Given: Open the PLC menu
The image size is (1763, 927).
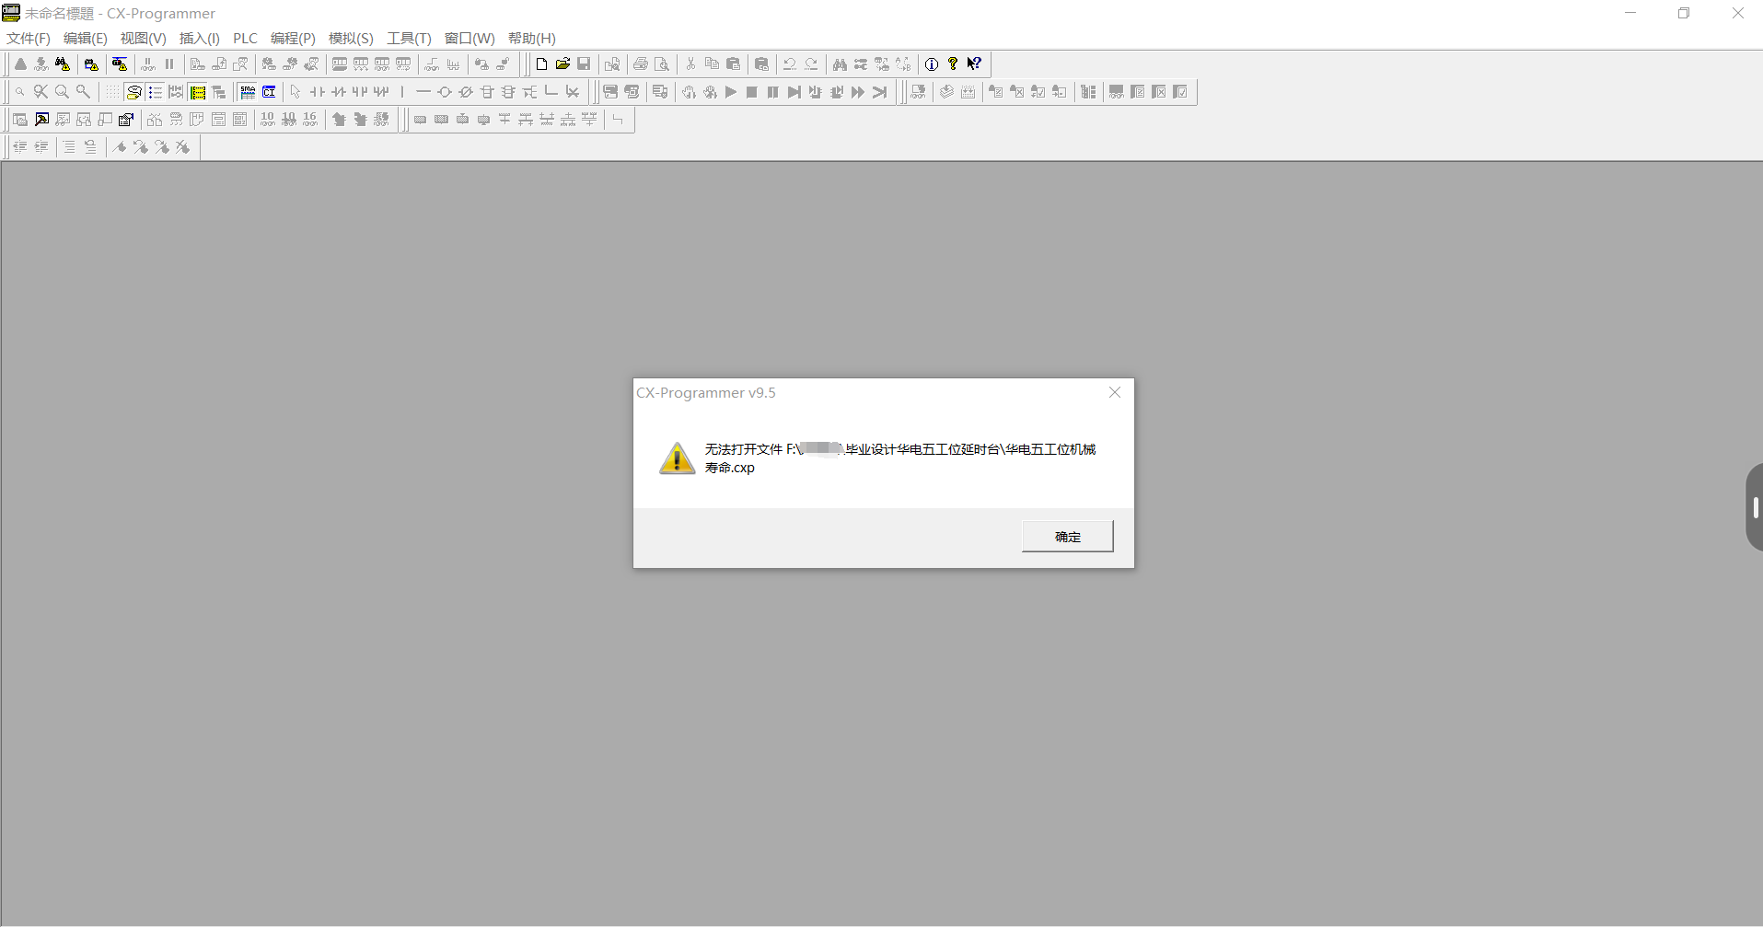Looking at the screenshot, I should [245, 38].
